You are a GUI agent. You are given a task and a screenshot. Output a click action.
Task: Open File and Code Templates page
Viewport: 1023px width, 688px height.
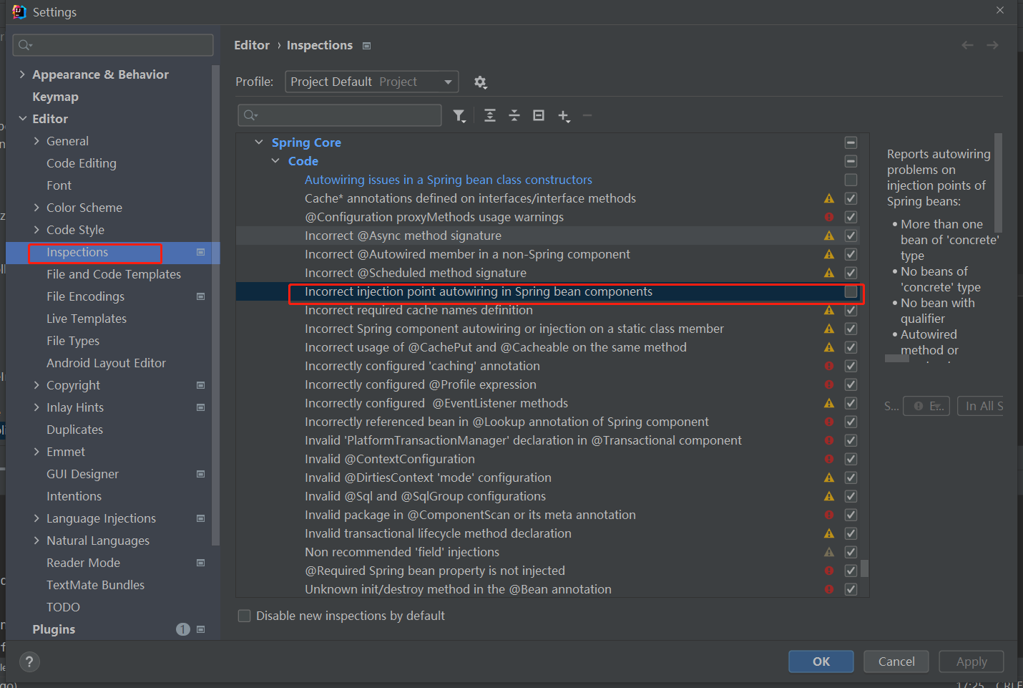[x=114, y=274]
